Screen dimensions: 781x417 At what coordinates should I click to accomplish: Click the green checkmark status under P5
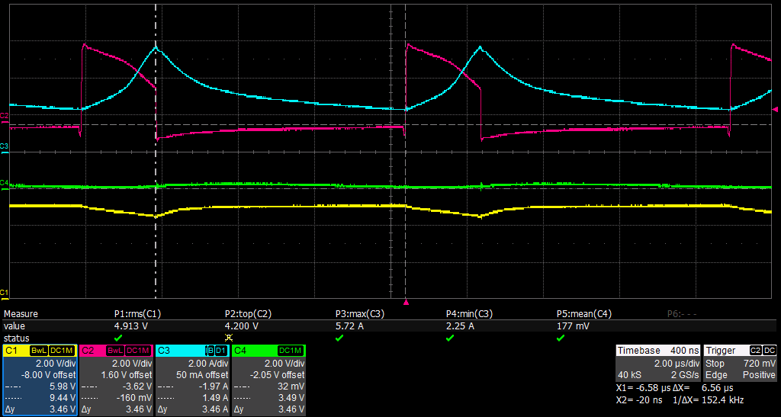[561, 338]
